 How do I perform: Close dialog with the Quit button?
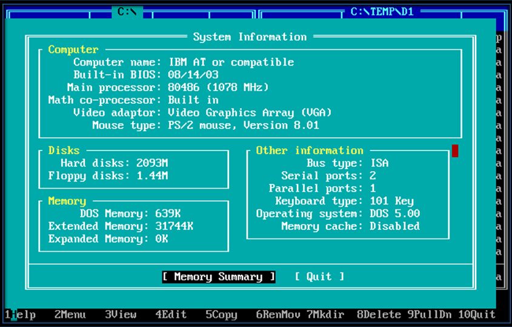click(319, 277)
